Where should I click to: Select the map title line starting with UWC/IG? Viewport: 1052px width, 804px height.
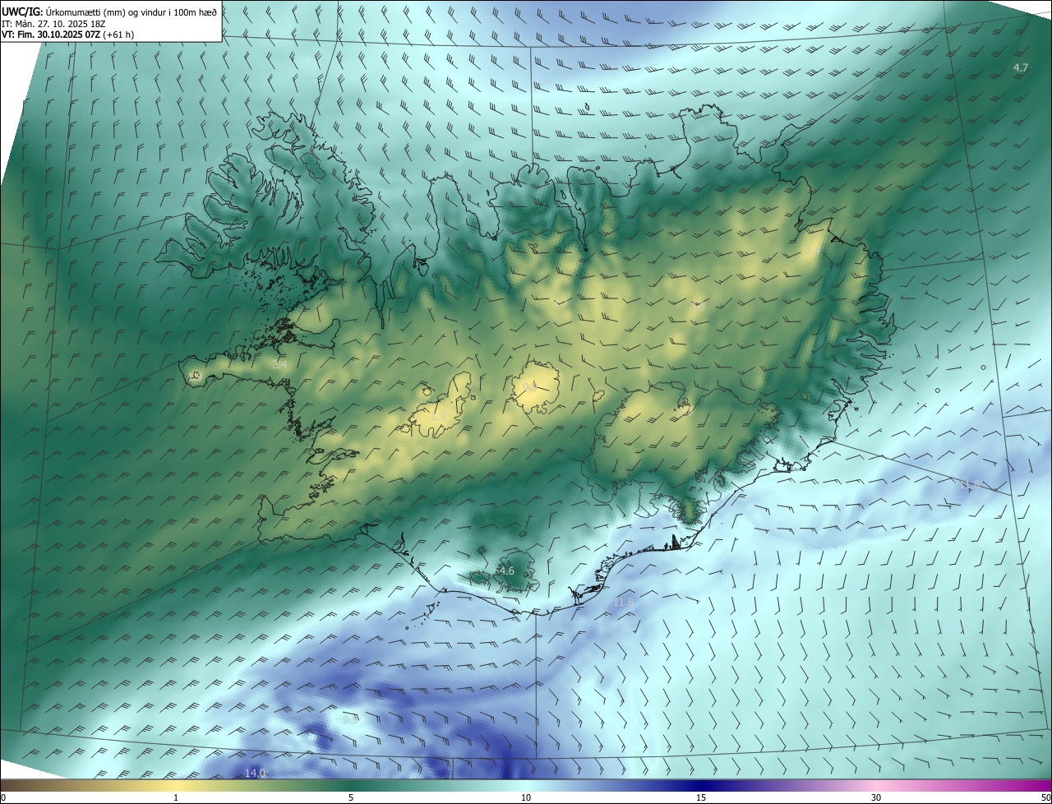[109, 12]
